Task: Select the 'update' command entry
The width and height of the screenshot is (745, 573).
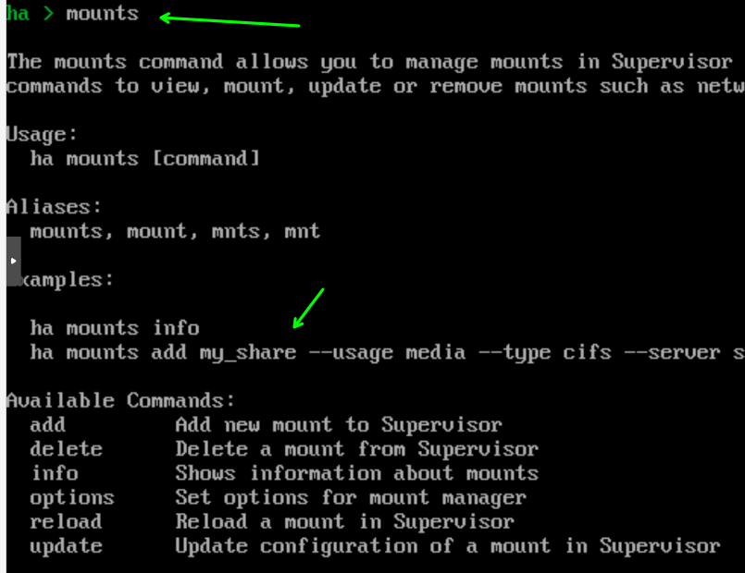Action: coord(66,546)
